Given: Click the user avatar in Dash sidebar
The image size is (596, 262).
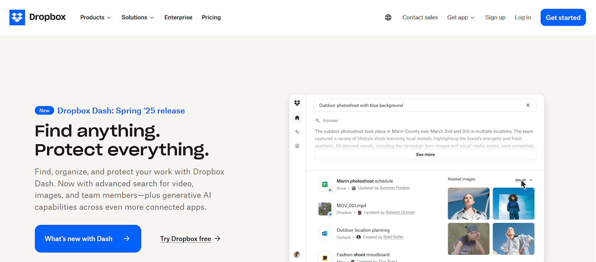Looking at the screenshot, I should [297, 255].
